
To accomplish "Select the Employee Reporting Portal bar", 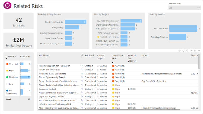I will pyautogui.click(x=127, y=25).
